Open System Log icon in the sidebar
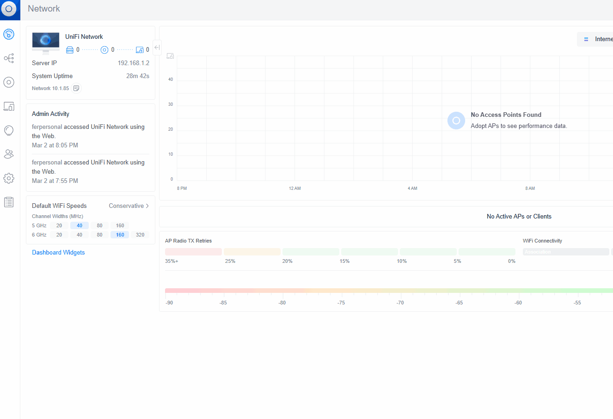 coord(9,202)
